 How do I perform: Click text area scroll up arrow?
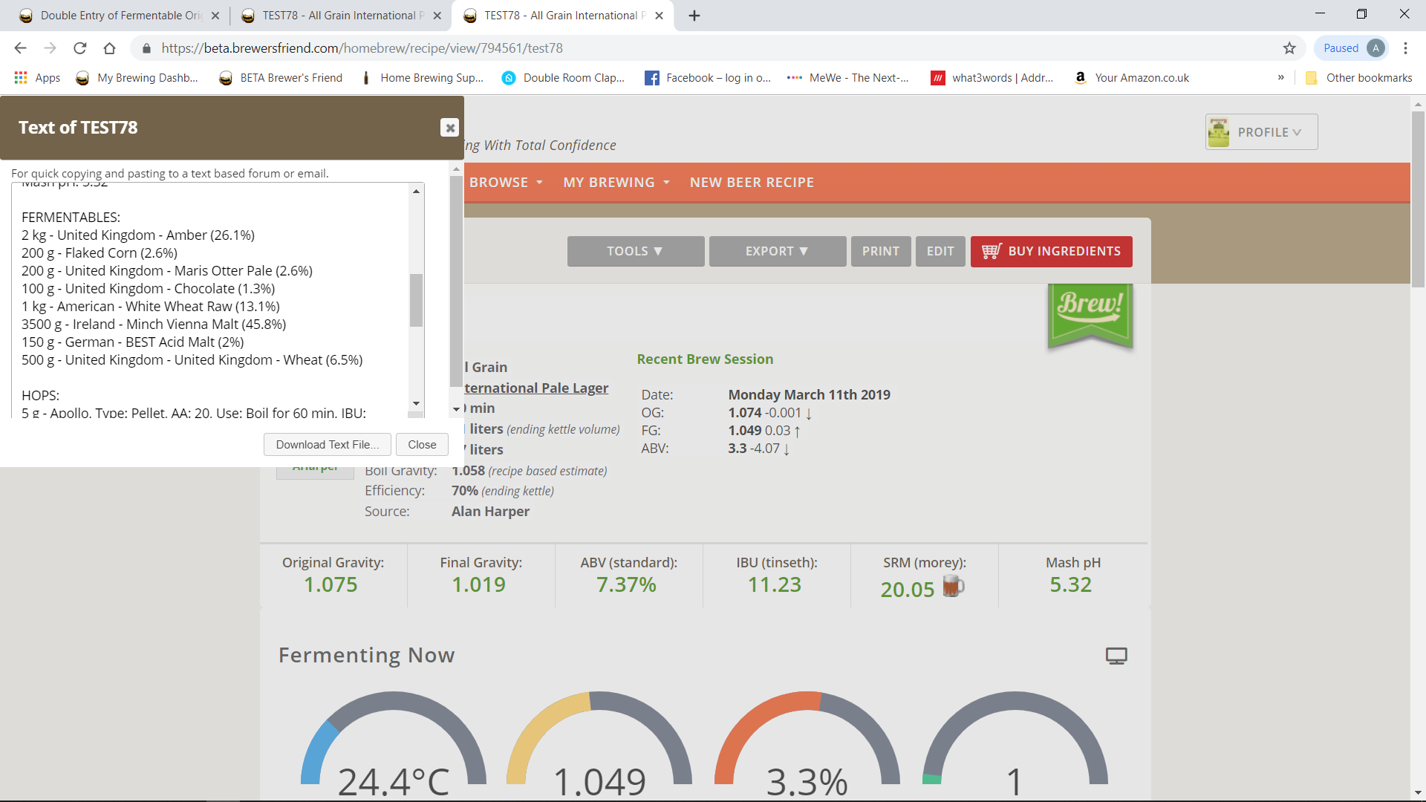click(417, 192)
